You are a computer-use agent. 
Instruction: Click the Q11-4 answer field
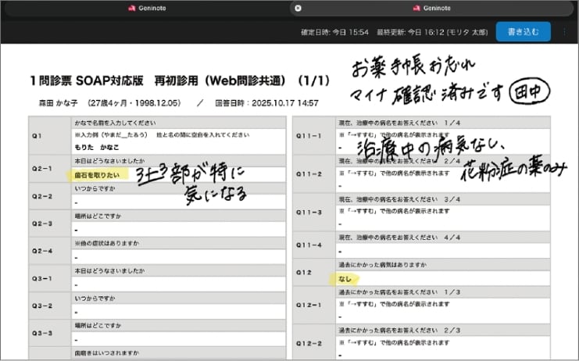click(443, 251)
